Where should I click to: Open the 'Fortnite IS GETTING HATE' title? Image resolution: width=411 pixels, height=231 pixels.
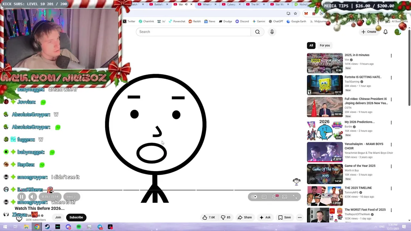coord(363,77)
